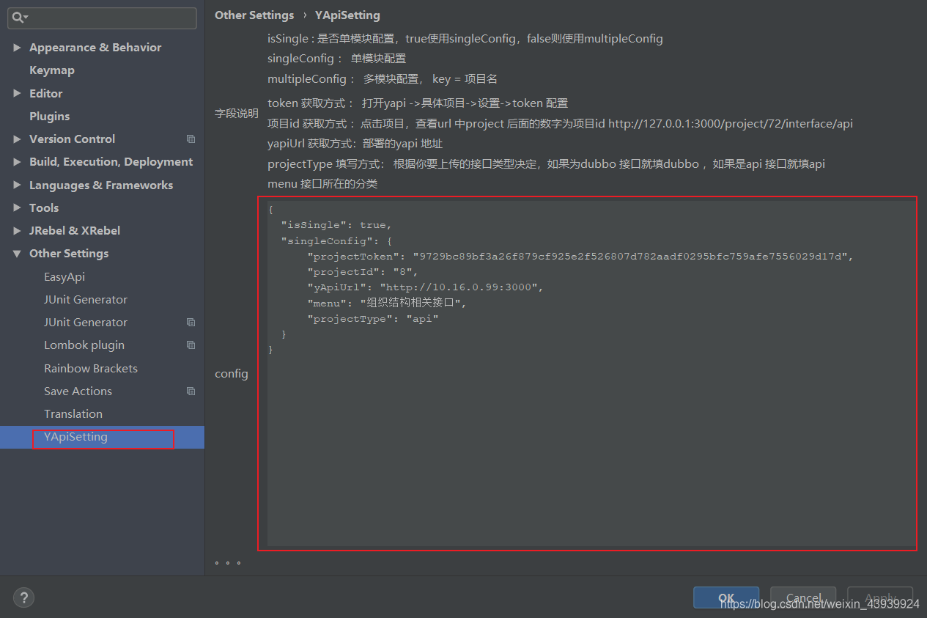Click the 字段说明 label
Screen dimensions: 927x618
(x=237, y=114)
